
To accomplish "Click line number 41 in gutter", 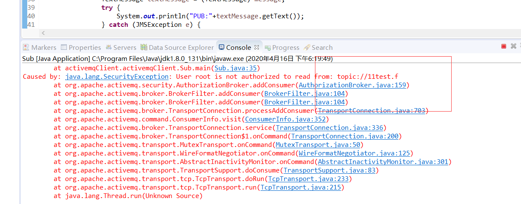I will tap(31, 25).
